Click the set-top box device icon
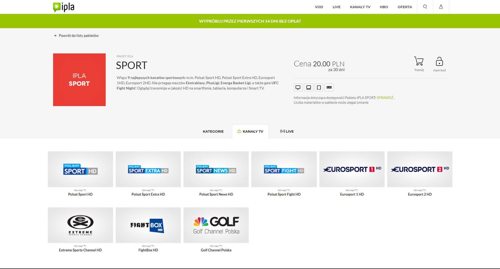This screenshot has width=500, height=269. [329, 87]
